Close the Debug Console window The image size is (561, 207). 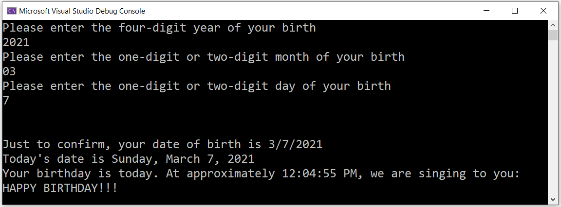543,11
